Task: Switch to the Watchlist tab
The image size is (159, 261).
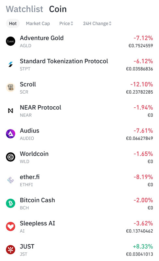Action: [24, 9]
